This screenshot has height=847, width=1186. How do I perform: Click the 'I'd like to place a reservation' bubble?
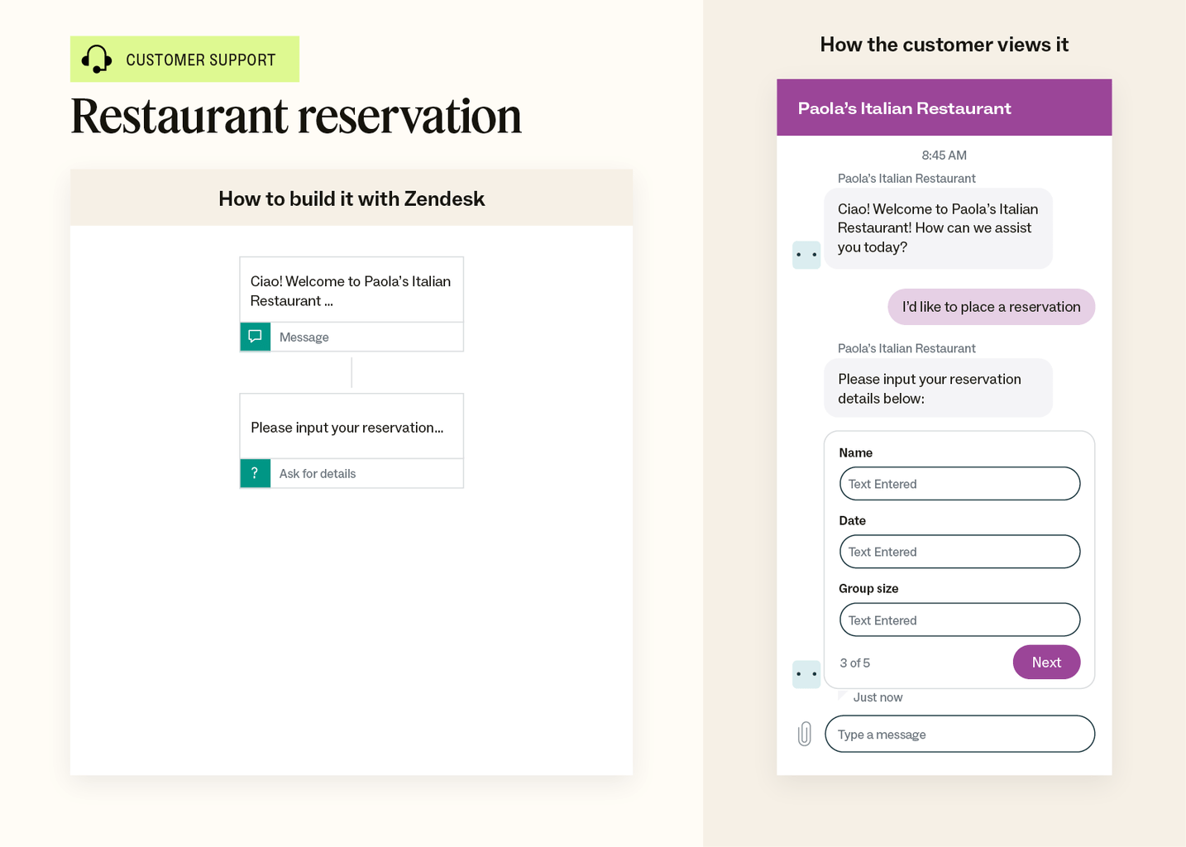(x=991, y=307)
